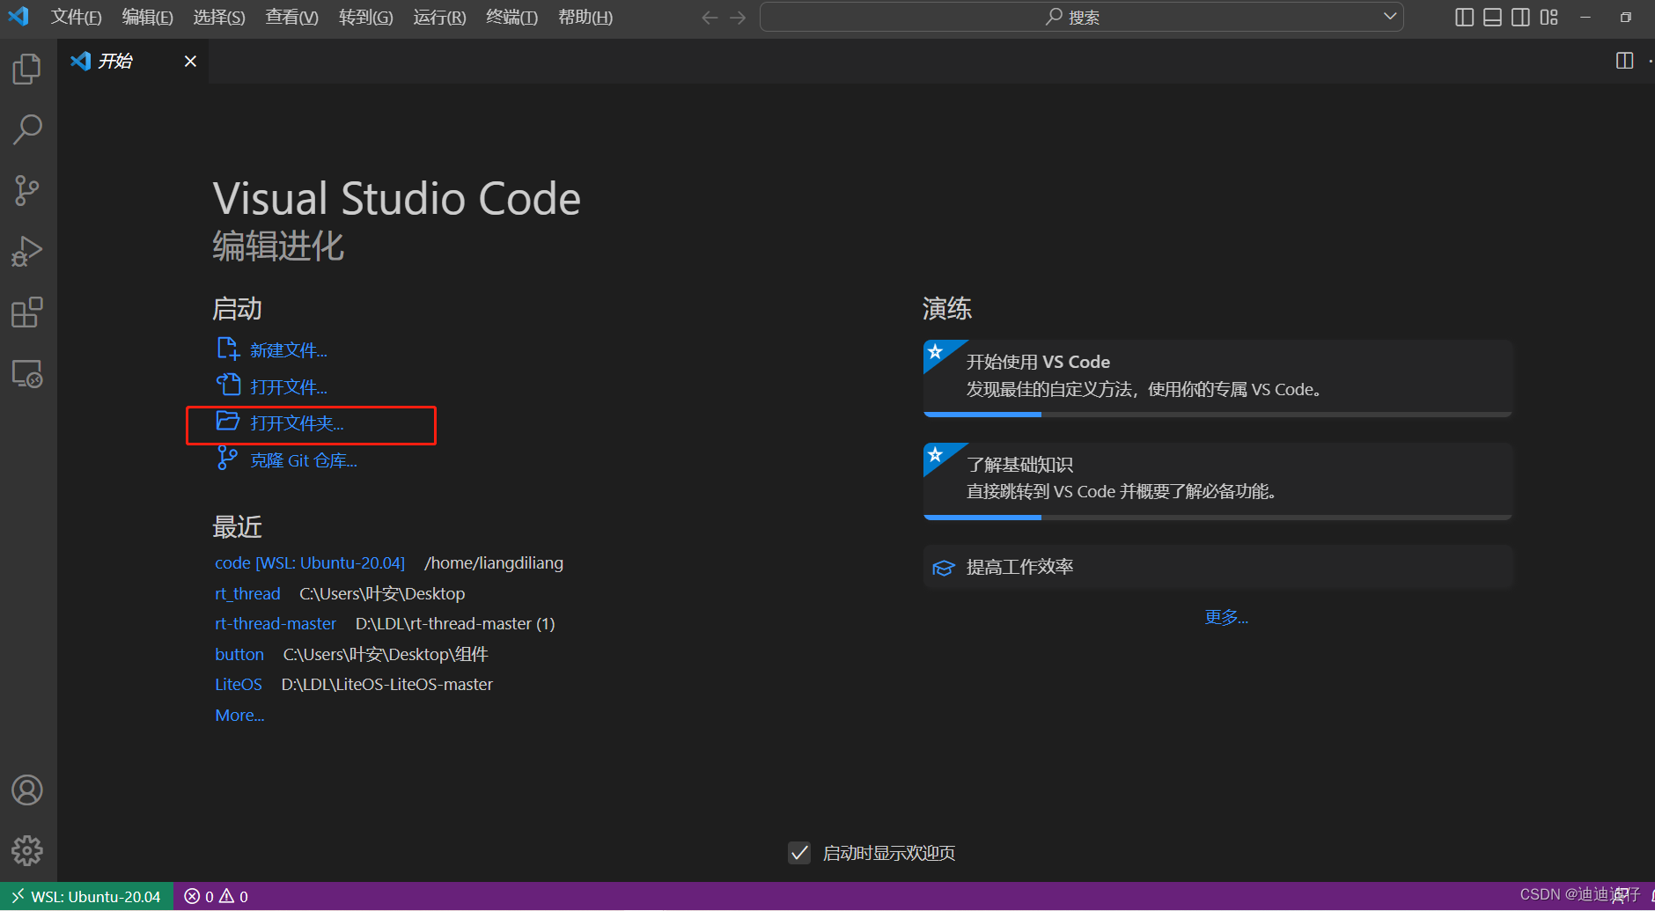
Task: Open 提高工作效率 walkthrough
Action: (1218, 567)
